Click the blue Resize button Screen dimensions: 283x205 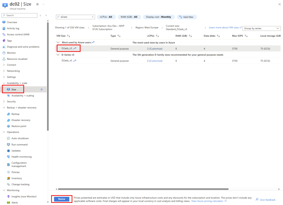(x=62, y=199)
